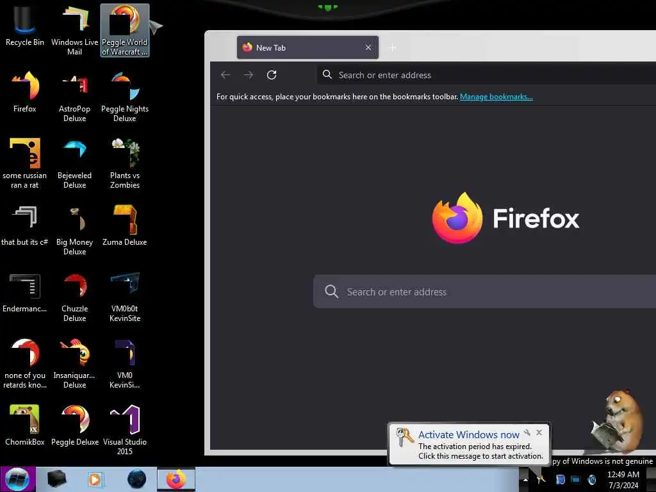656x492 pixels.
Task: Switch to the New Tab tab
Action: 307,47
